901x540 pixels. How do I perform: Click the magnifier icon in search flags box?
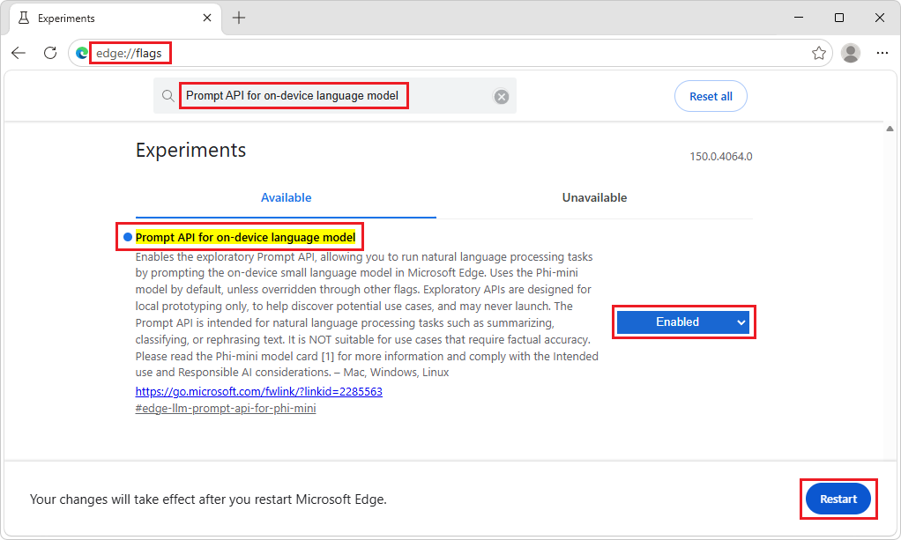168,96
